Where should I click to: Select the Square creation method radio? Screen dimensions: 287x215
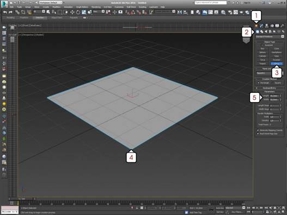click(x=272, y=83)
